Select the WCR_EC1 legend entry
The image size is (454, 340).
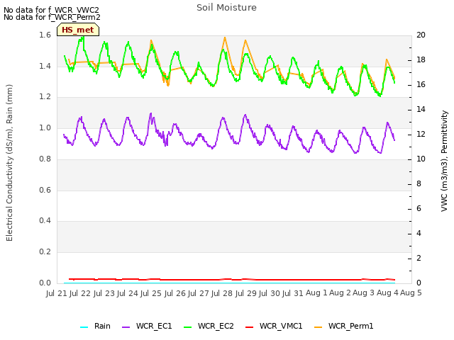(x=147, y=326)
